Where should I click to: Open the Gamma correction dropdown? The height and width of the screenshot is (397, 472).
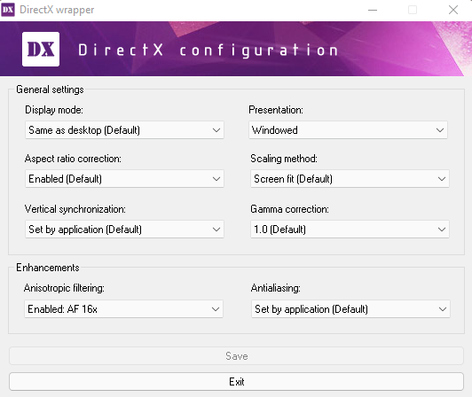pos(350,230)
